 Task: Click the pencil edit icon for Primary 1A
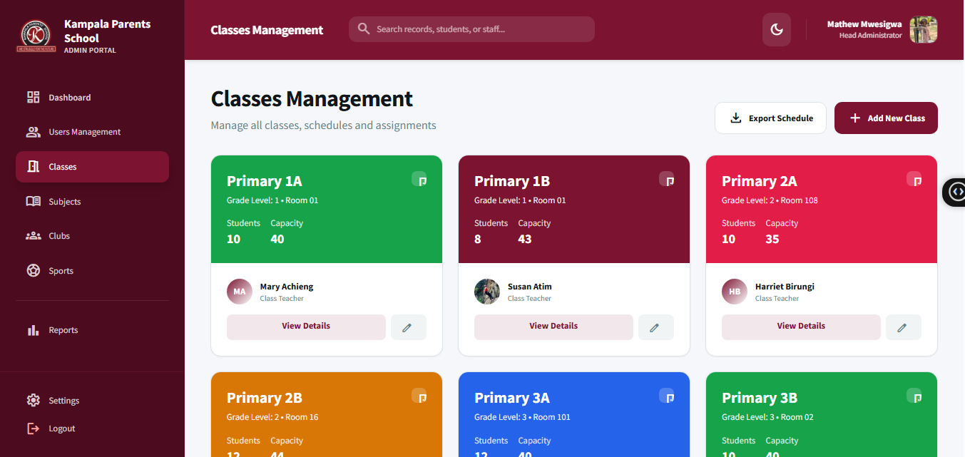pos(408,327)
